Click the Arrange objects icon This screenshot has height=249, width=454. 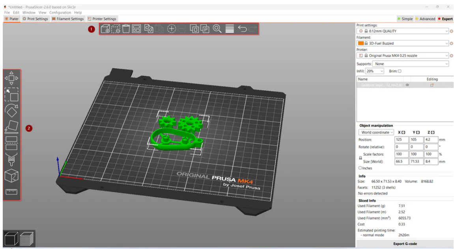[x=136, y=29]
